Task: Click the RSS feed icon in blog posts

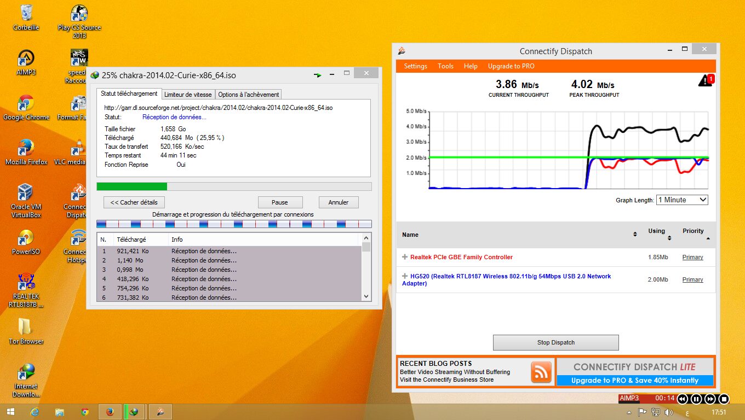Action: (x=541, y=372)
